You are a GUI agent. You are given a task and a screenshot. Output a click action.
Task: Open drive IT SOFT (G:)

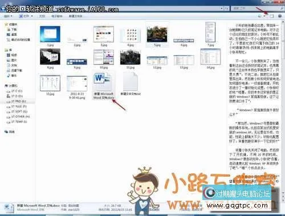pyautogui.click(x=17, y=112)
